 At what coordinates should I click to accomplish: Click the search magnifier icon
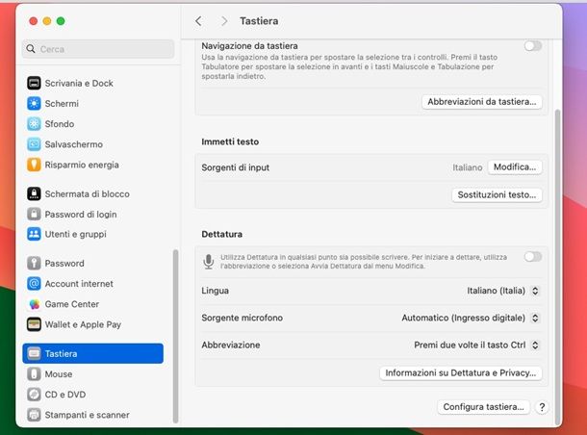point(31,49)
